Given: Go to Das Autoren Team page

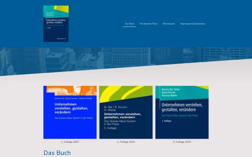Looking at the screenshot, I should coord(148,24).
